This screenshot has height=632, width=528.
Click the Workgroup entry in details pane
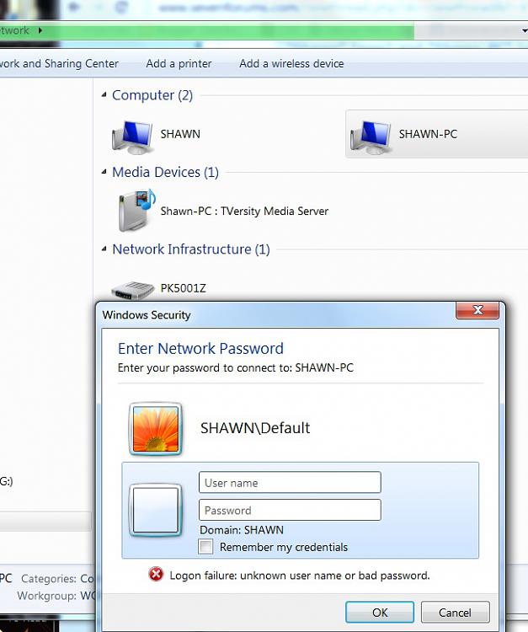click(x=56, y=595)
